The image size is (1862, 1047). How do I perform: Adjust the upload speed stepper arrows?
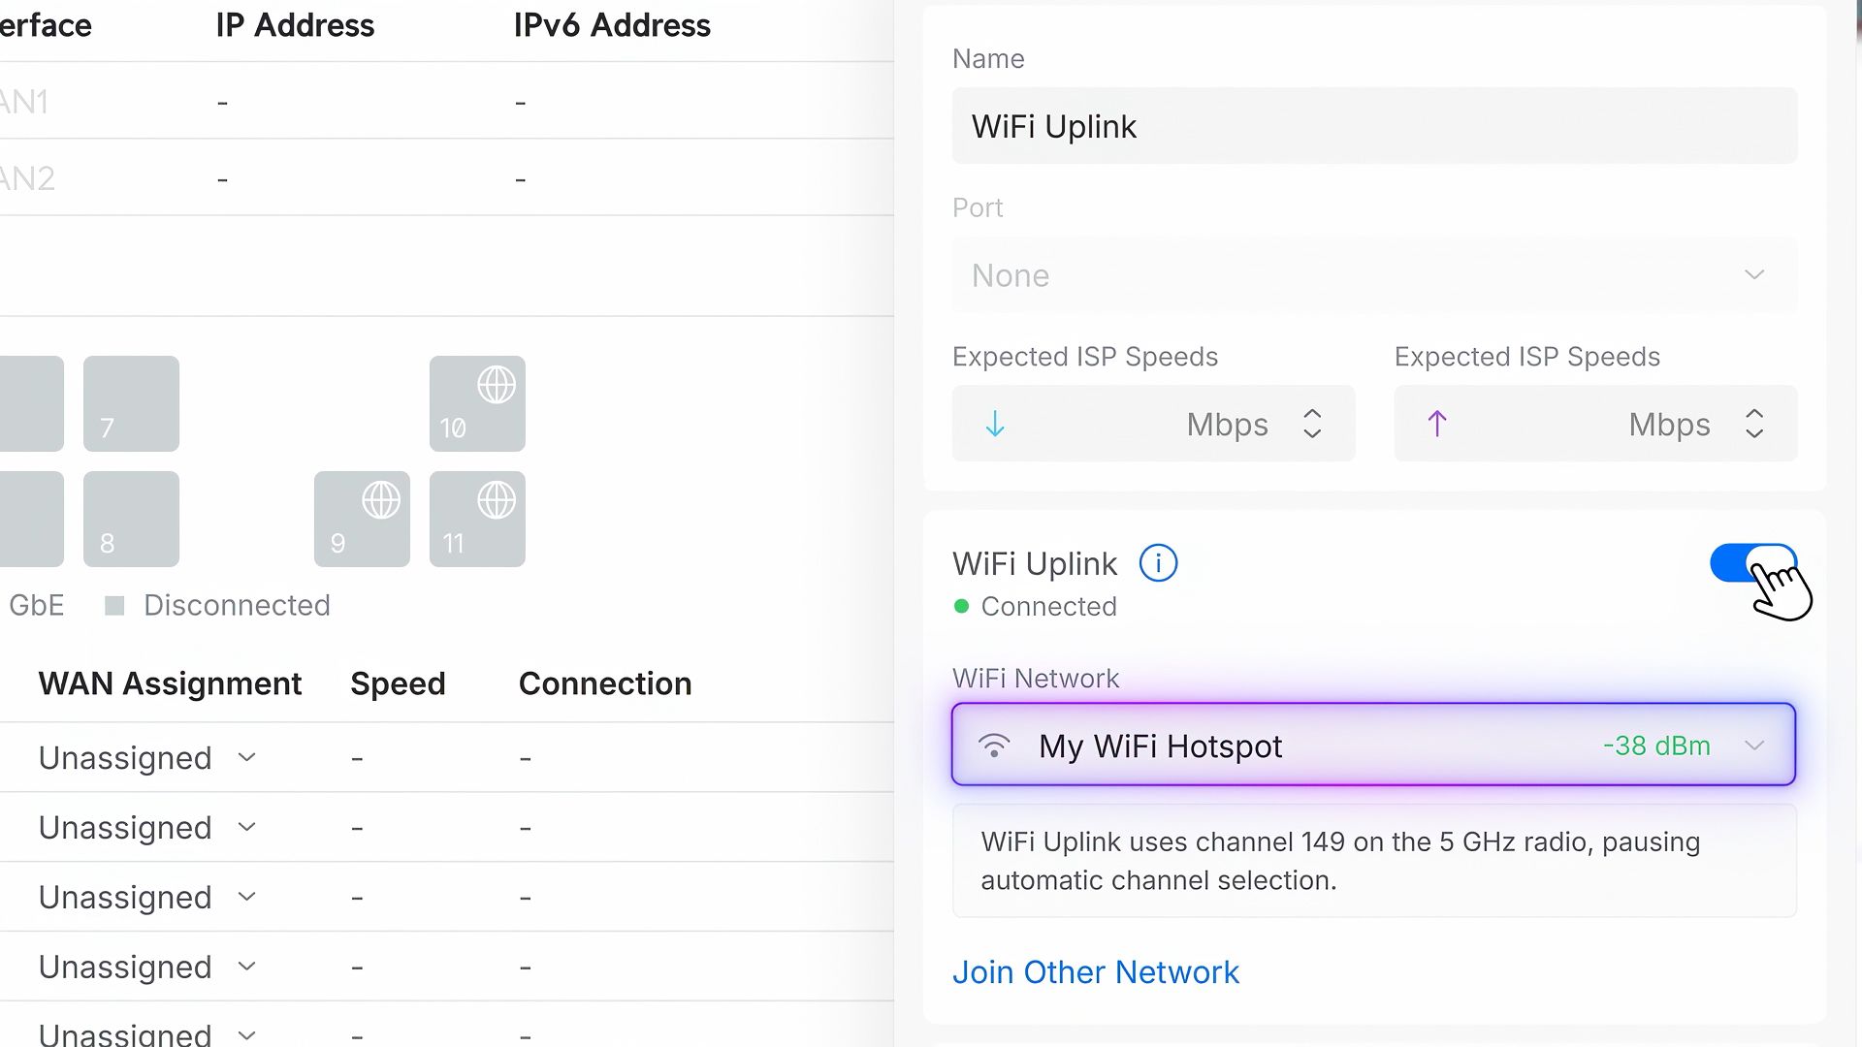[1754, 424]
